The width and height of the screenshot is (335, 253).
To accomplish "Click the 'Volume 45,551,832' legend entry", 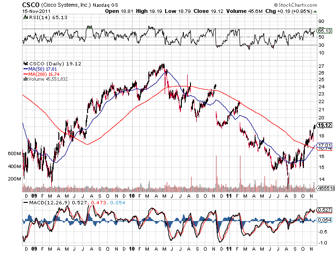I will point(48,79).
